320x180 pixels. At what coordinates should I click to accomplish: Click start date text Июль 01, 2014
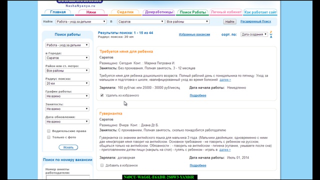(x=238, y=158)
